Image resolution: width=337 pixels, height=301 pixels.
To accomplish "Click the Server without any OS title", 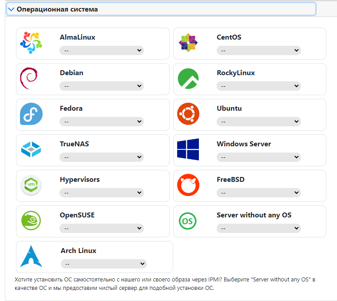I will click(x=254, y=215).
